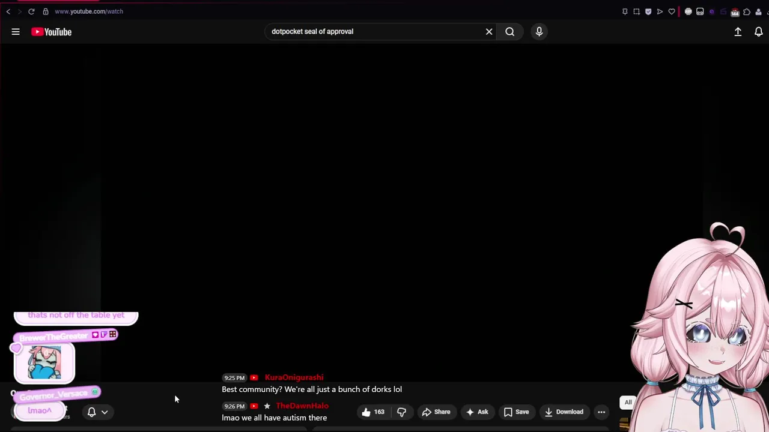Image resolution: width=769 pixels, height=432 pixels.
Task: Click the 9:25 PM chat timestamp
Action: point(234,378)
